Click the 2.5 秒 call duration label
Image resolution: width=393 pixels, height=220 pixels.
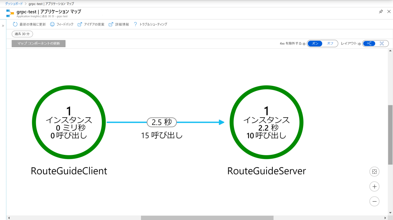[162, 122]
